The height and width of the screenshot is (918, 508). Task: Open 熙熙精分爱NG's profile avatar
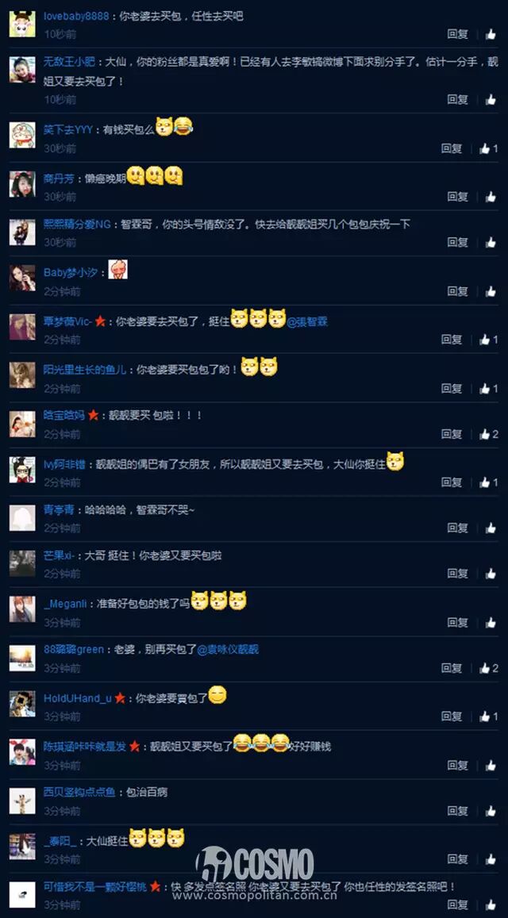pos(22,232)
